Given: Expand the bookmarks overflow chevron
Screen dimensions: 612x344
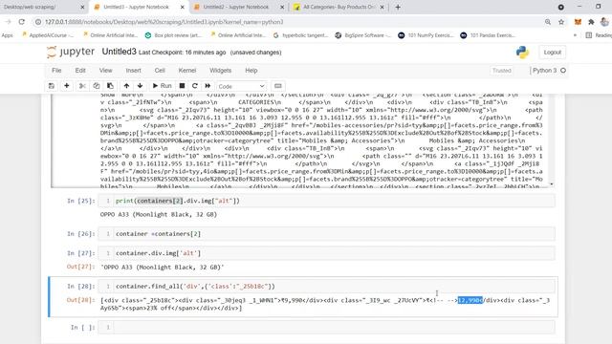Looking at the screenshot, I should click(x=575, y=35).
